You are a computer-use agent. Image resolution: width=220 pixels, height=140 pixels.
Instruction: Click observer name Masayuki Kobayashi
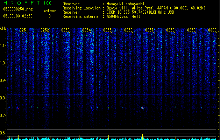(x=126, y=4)
